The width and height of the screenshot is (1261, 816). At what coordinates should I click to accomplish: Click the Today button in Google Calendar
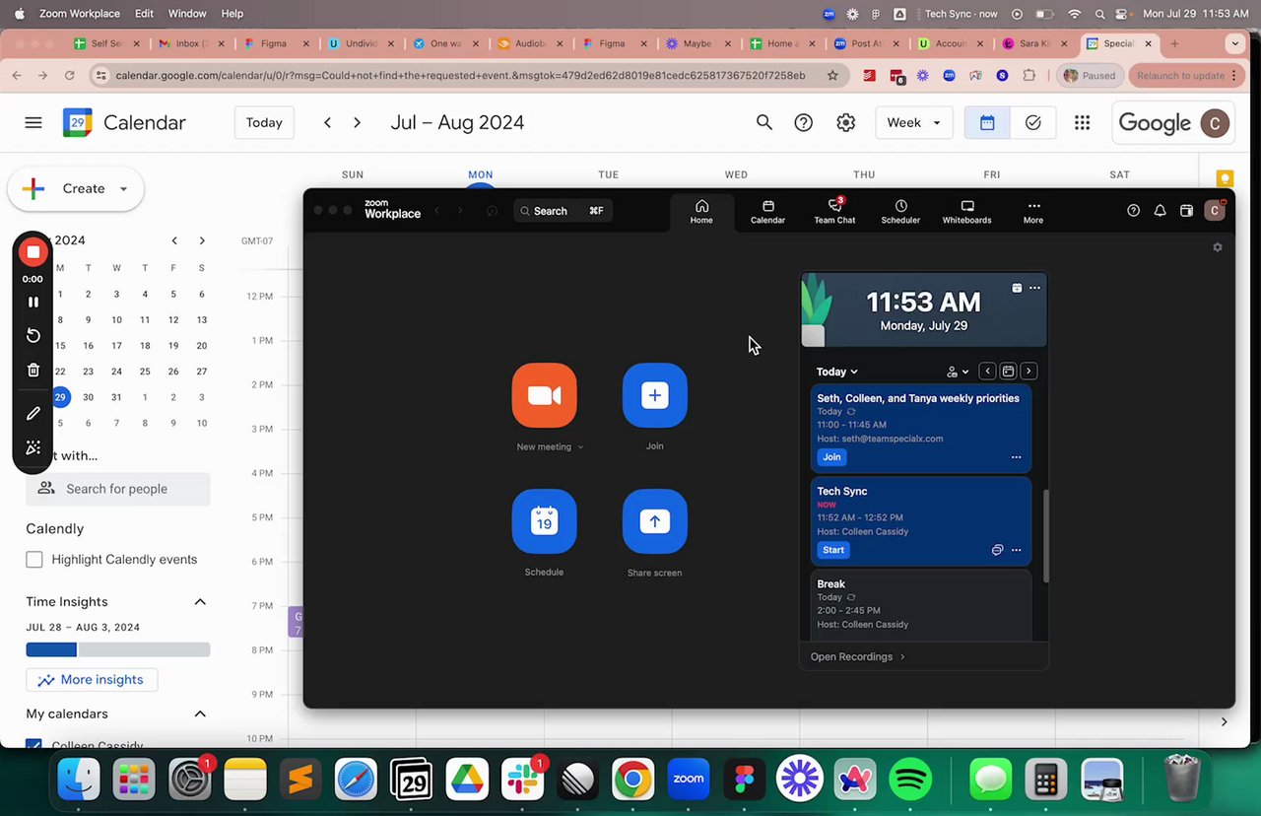pyautogui.click(x=264, y=122)
